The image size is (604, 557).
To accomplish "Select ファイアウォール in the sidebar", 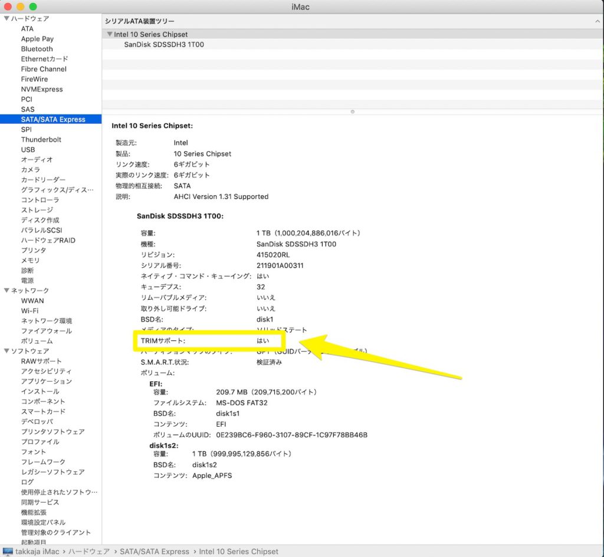I will click(x=47, y=331).
